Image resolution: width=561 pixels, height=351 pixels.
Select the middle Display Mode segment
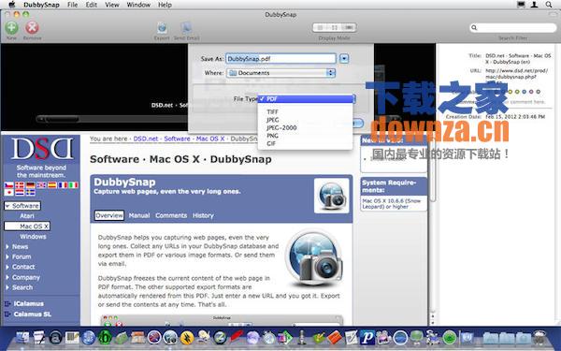click(335, 27)
